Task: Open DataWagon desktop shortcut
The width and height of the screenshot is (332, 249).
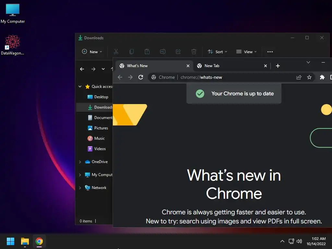Action: click(13, 45)
